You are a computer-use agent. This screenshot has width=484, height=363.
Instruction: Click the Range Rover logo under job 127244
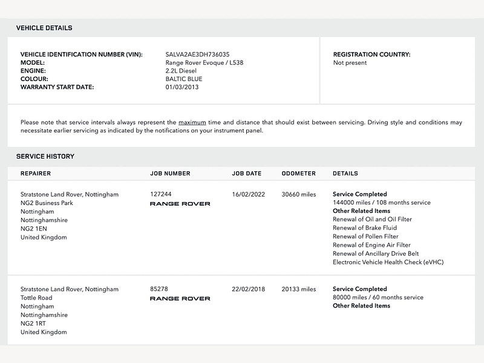pos(180,204)
